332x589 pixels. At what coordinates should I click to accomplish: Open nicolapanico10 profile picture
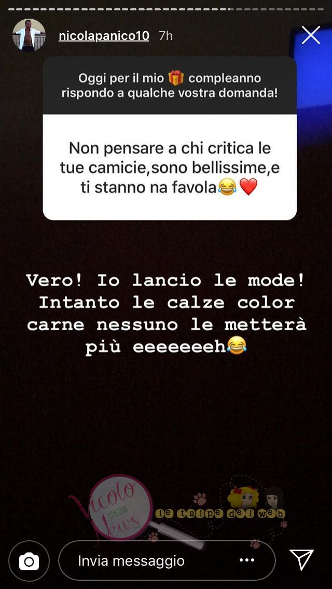pyautogui.click(x=29, y=35)
